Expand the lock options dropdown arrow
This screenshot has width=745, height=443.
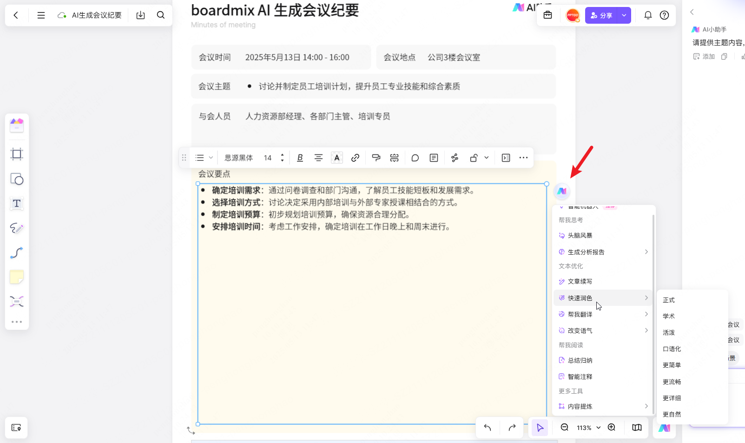coord(487,158)
